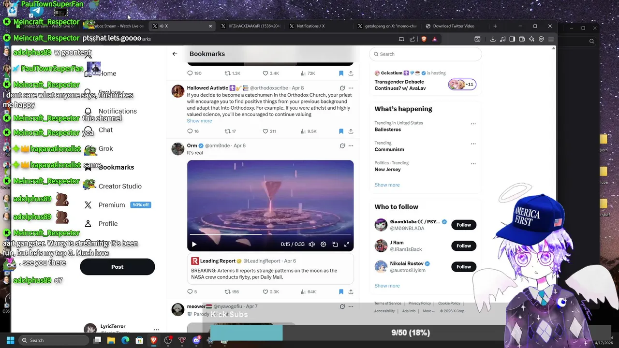Mute the video in Orm's post

point(312,245)
